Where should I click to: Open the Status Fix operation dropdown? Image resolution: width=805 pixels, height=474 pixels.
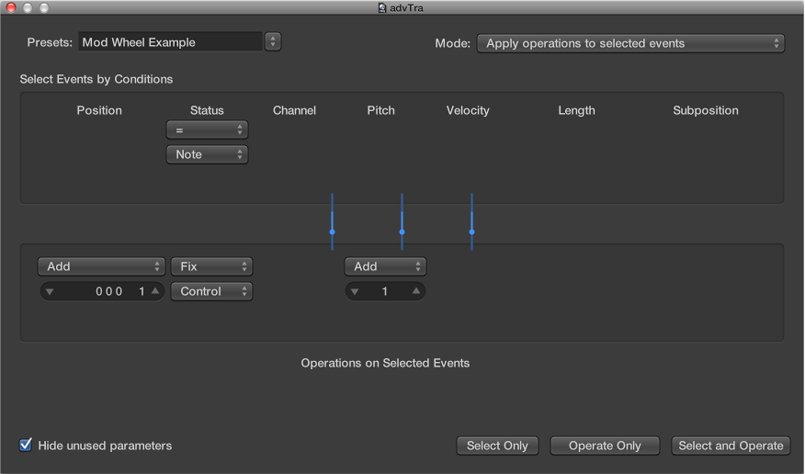[x=211, y=266]
